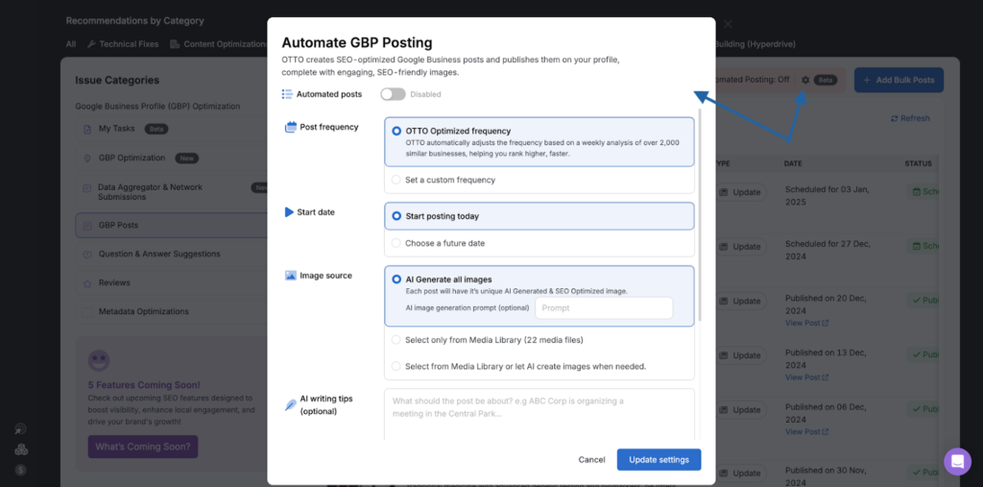This screenshot has width=983, height=487.
Task: Click Update for the 20 Dec, 2024 post
Action: coord(740,302)
